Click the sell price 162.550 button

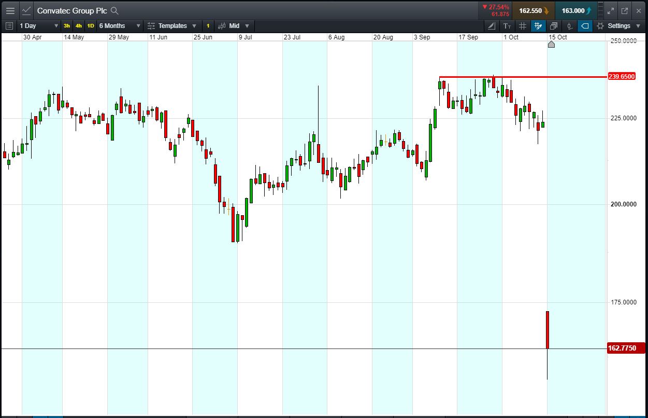(x=533, y=10)
